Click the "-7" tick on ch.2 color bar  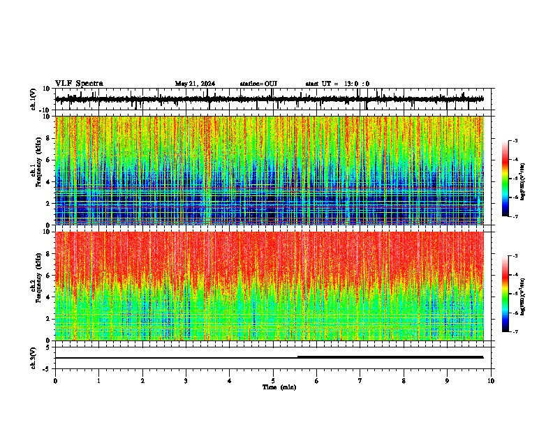(x=515, y=332)
